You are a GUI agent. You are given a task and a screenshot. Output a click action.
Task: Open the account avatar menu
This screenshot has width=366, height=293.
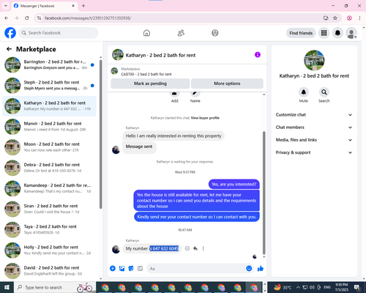coord(351,33)
